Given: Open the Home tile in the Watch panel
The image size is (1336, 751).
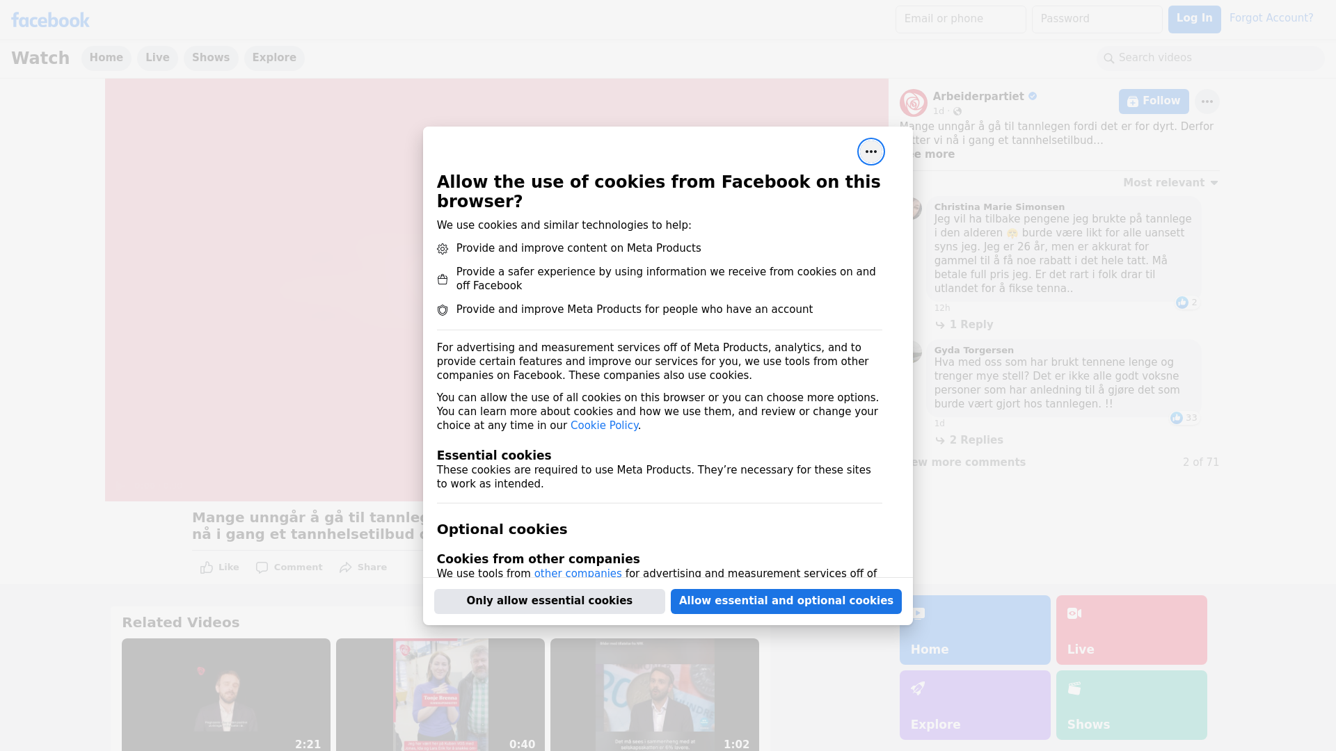Looking at the screenshot, I should tap(975, 630).
